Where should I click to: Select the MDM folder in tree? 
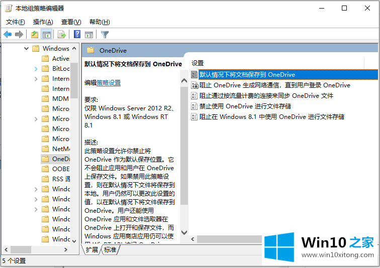[55, 99]
